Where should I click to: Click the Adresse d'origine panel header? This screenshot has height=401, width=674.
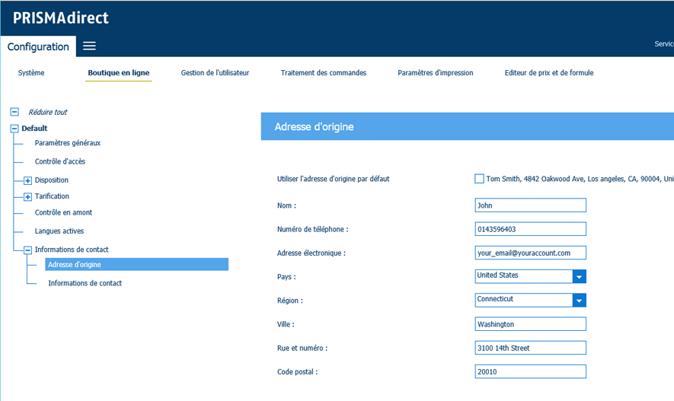(x=468, y=126)
